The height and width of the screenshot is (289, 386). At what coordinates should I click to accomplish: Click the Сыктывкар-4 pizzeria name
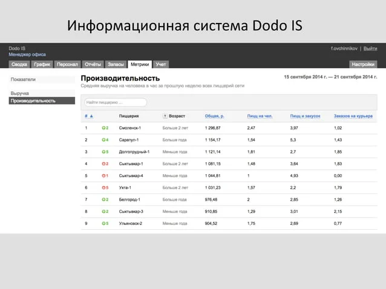131,175
